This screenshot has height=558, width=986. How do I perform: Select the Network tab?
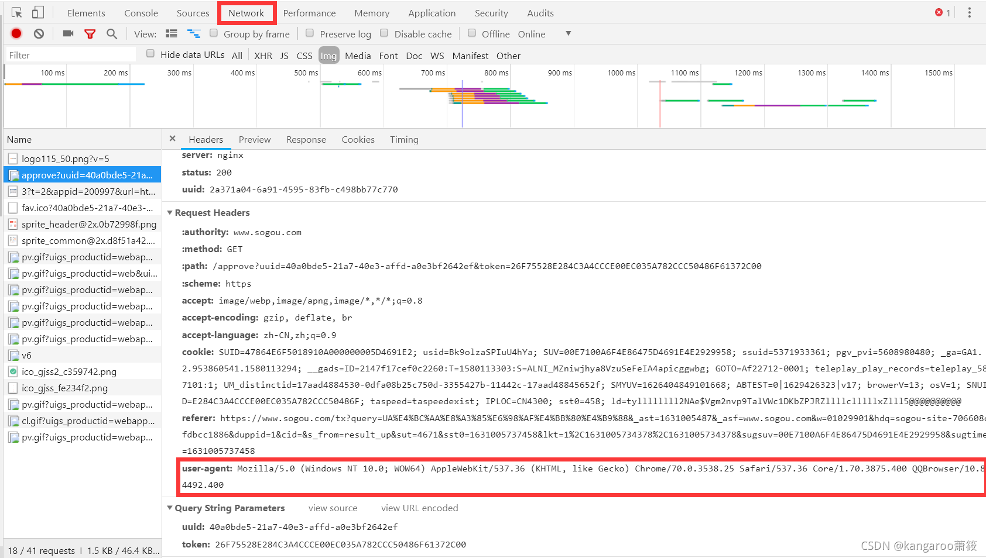[246, 13]
